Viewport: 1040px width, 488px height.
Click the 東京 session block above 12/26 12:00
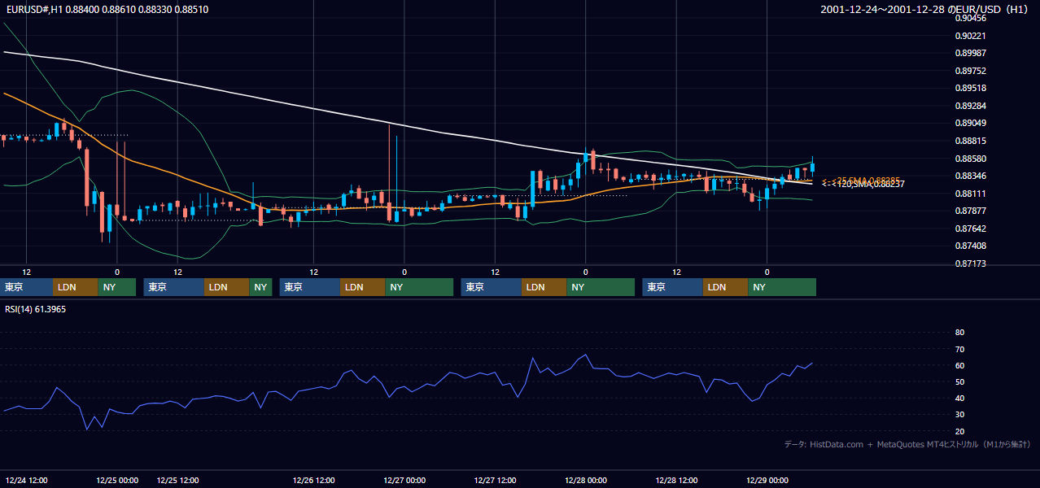click(x=310, y=287)
